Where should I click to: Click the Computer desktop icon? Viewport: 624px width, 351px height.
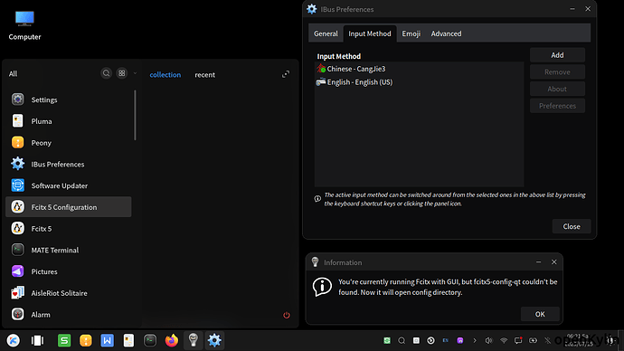(x=24, y=25)
